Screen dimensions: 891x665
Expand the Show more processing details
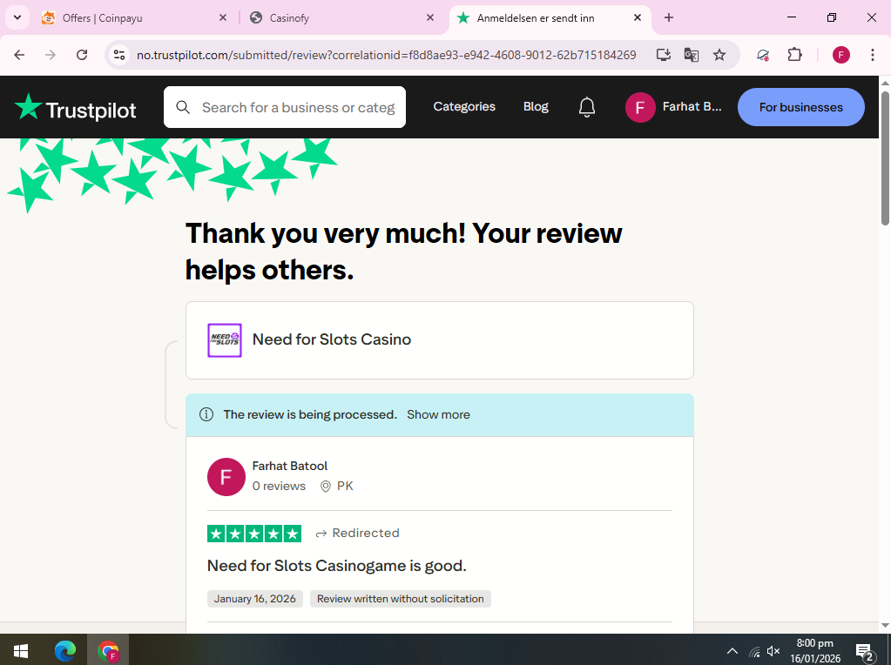(x=438, y=414)
